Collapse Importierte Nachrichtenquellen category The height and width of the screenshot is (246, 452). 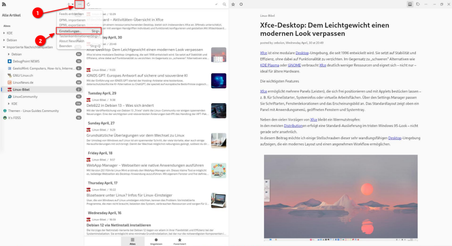point(4,47)
